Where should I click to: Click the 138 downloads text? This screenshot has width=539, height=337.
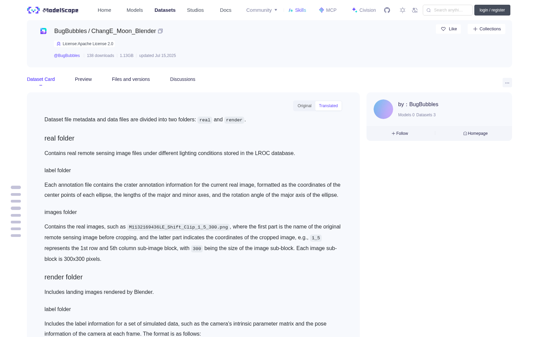pos(100,56)
